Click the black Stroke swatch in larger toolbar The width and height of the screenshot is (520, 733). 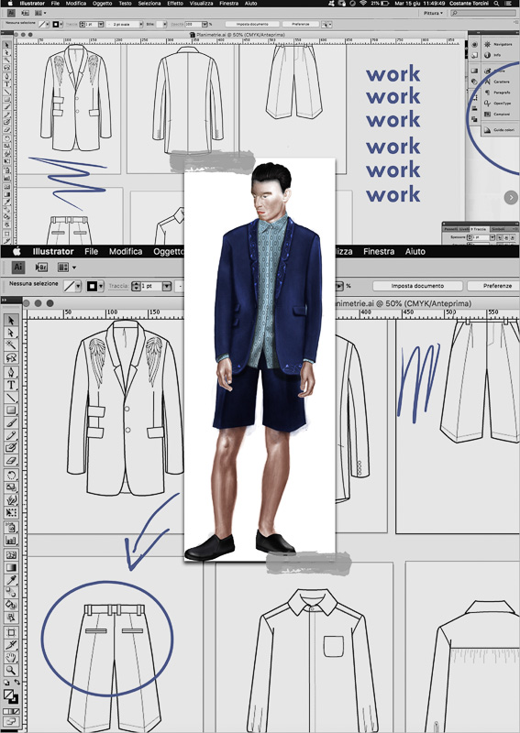click(x=14, y=699)
